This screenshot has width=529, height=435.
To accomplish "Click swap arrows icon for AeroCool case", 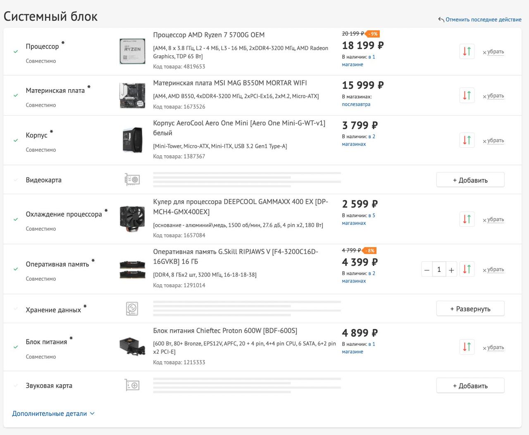I will point(467,140).
